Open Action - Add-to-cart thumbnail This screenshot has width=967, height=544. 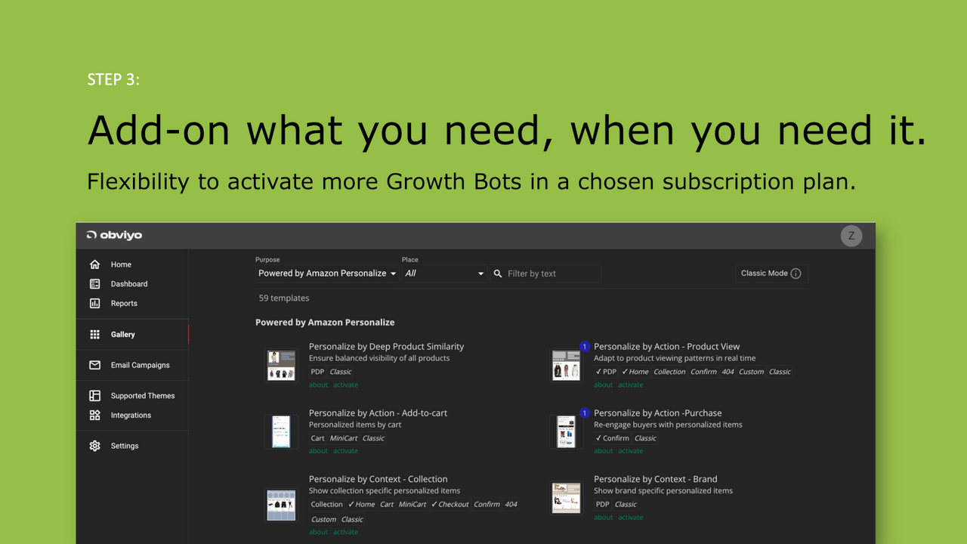coord(281,432)
